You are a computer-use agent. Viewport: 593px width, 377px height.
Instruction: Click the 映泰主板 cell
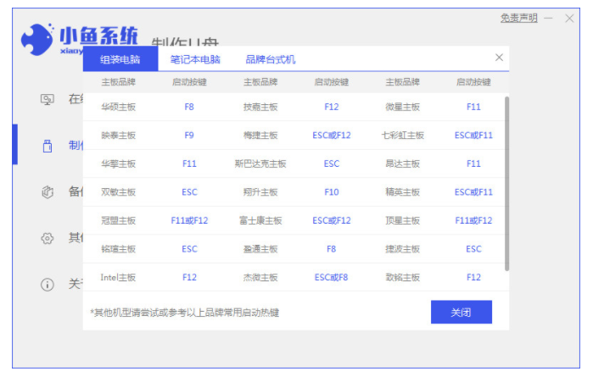pyautogui.click(x=119, y=136)
